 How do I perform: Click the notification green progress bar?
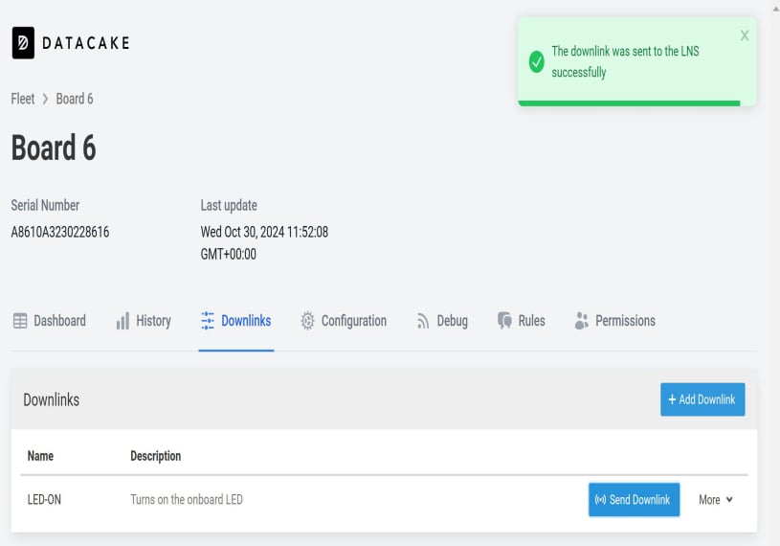click(x=629, y=102)
